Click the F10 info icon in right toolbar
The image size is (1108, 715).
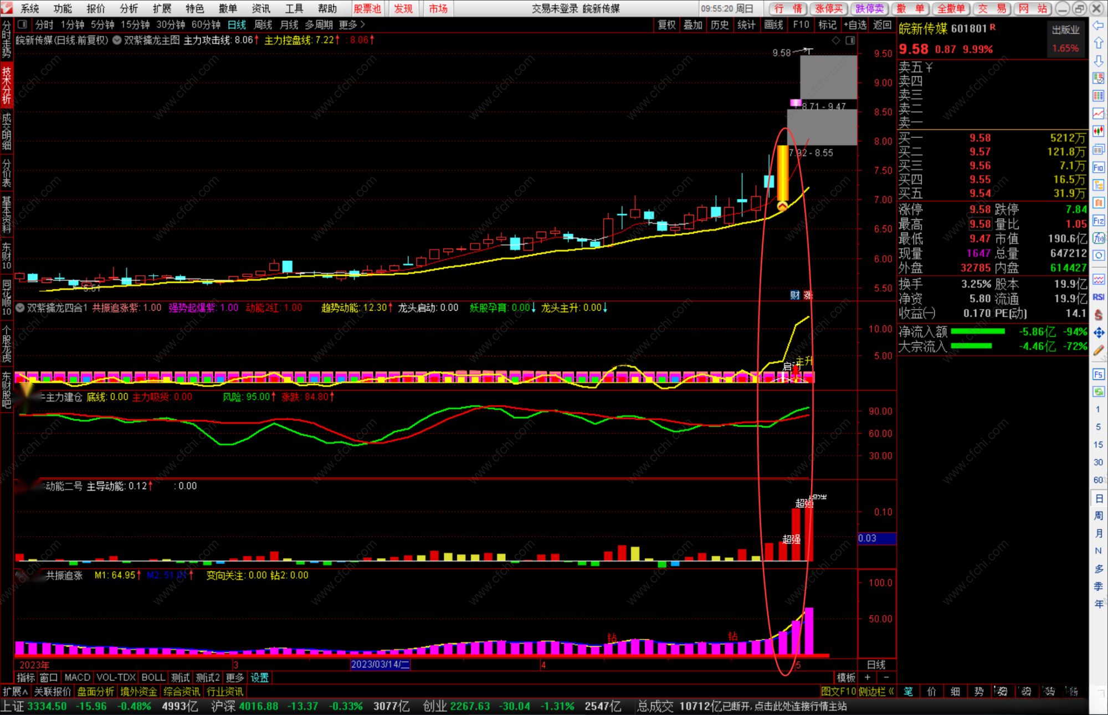(1098, 167)
